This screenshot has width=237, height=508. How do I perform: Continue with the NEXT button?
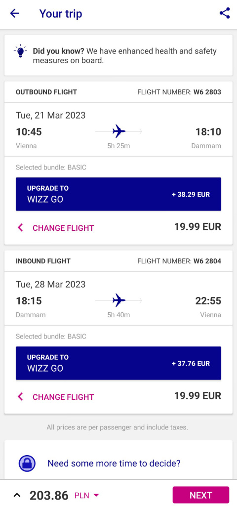(201, 495)
